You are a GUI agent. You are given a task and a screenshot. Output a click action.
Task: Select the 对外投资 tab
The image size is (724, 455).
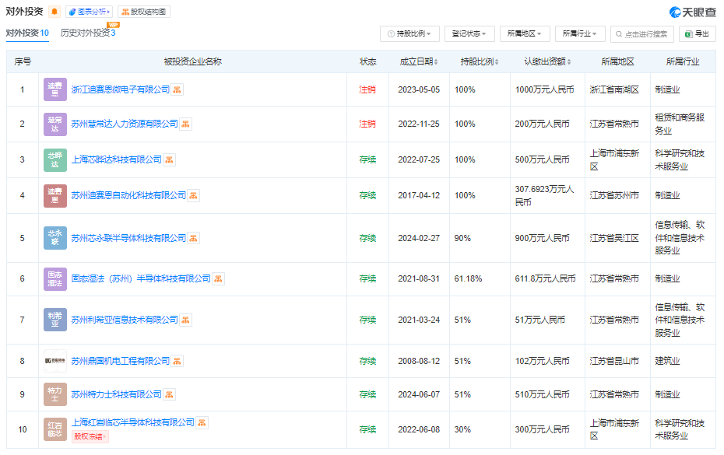(27, 33)
